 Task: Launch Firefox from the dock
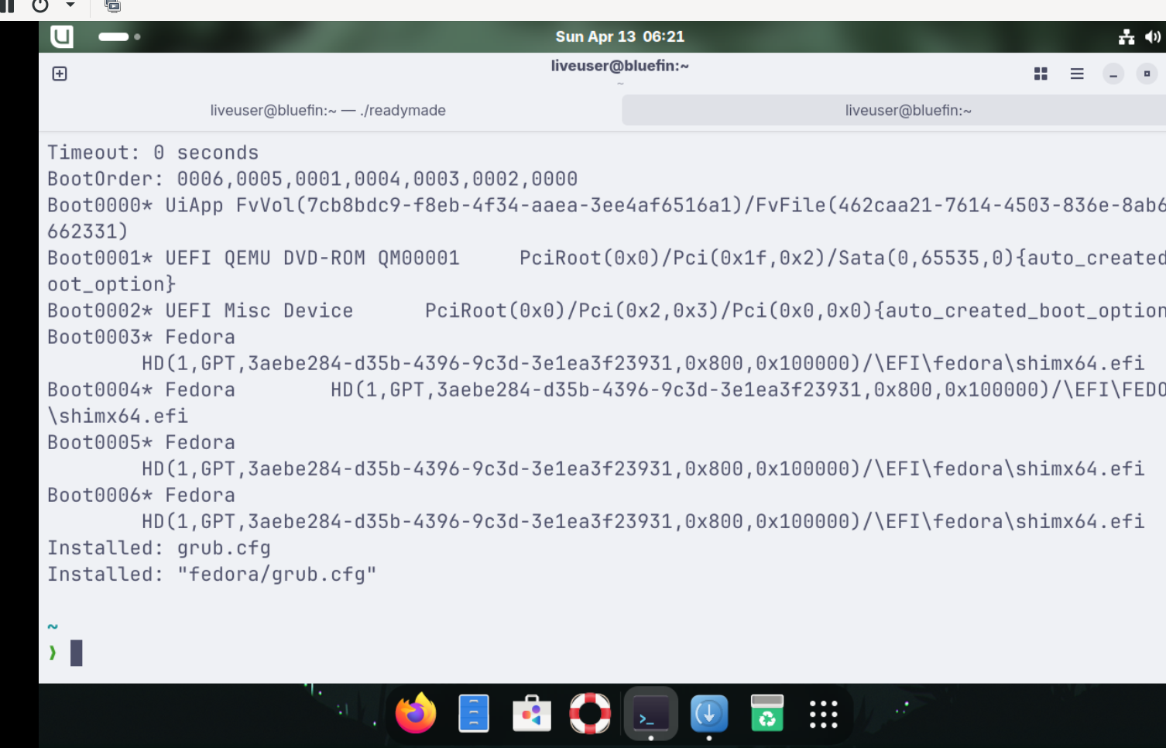click(x=416, y=713)
